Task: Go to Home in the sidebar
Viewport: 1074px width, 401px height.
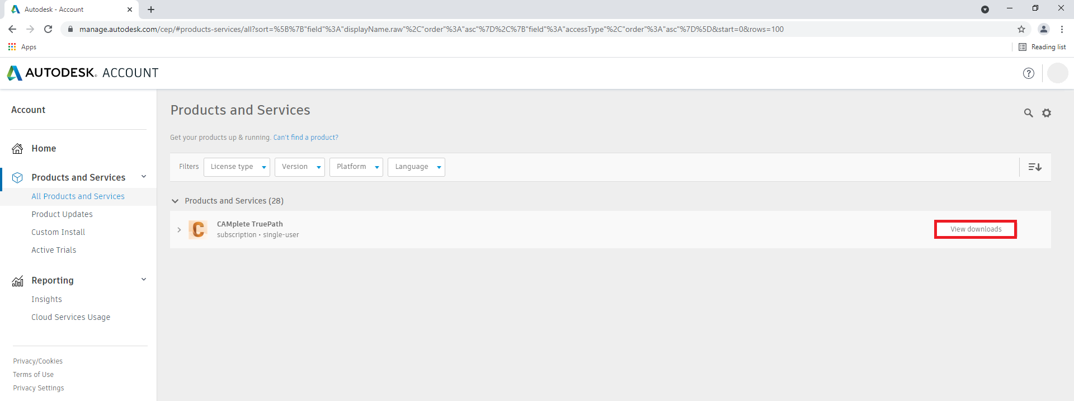Action: 44,148
